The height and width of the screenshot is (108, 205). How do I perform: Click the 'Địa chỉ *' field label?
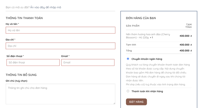(10, 40)
